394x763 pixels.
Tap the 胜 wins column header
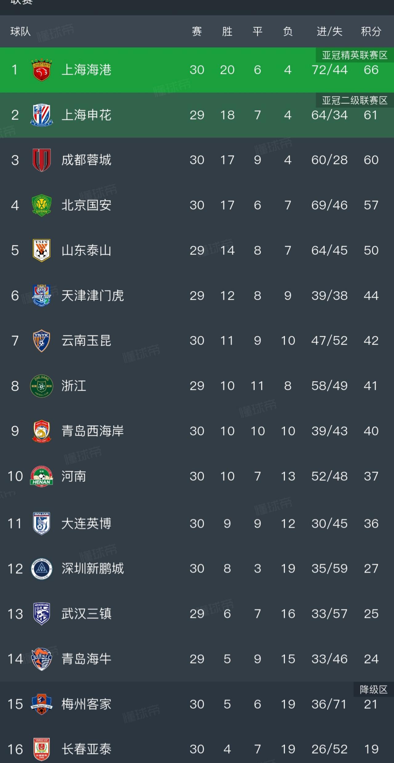pos(227,31)
